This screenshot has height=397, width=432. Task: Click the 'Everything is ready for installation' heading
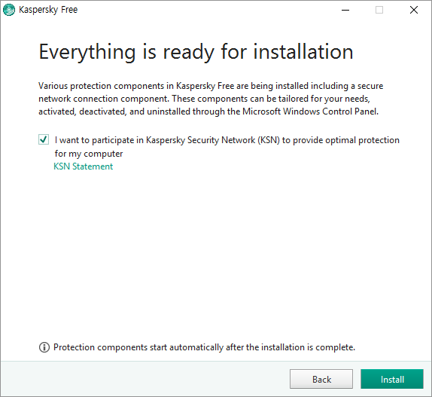(x=196, y=52)
